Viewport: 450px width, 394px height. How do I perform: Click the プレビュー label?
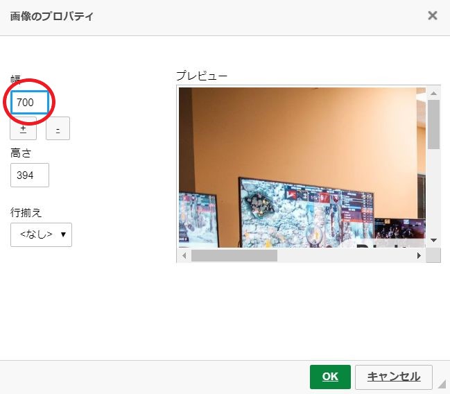(x=202, y=76)
